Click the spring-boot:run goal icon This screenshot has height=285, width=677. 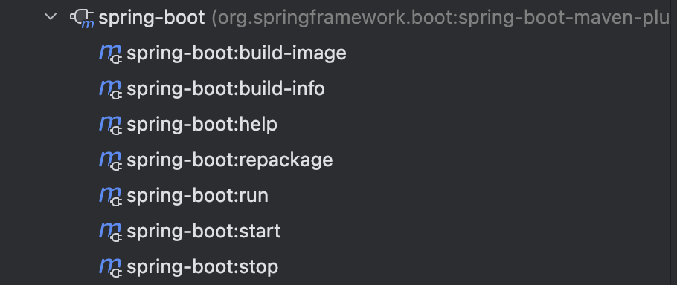111,197
